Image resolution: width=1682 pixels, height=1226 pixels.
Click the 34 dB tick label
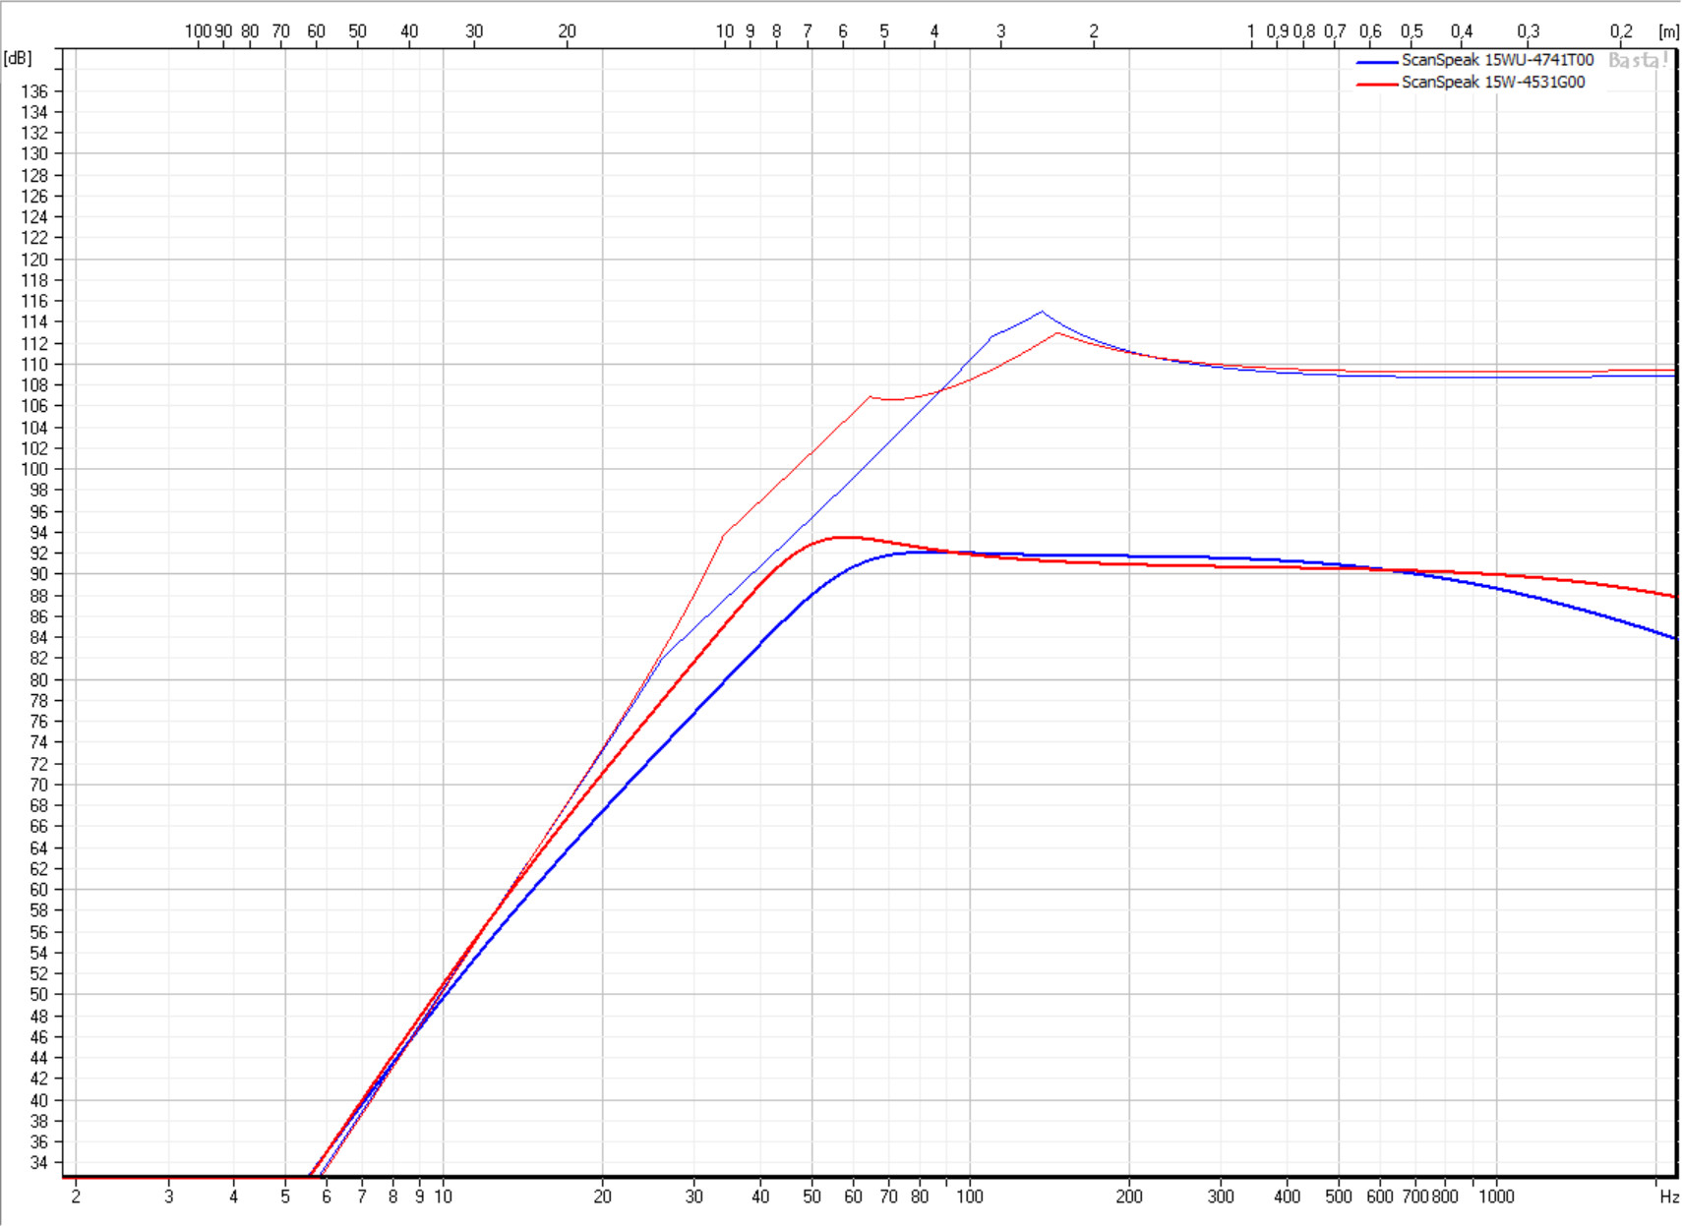pyautogui.click(x=38, y=1163)
